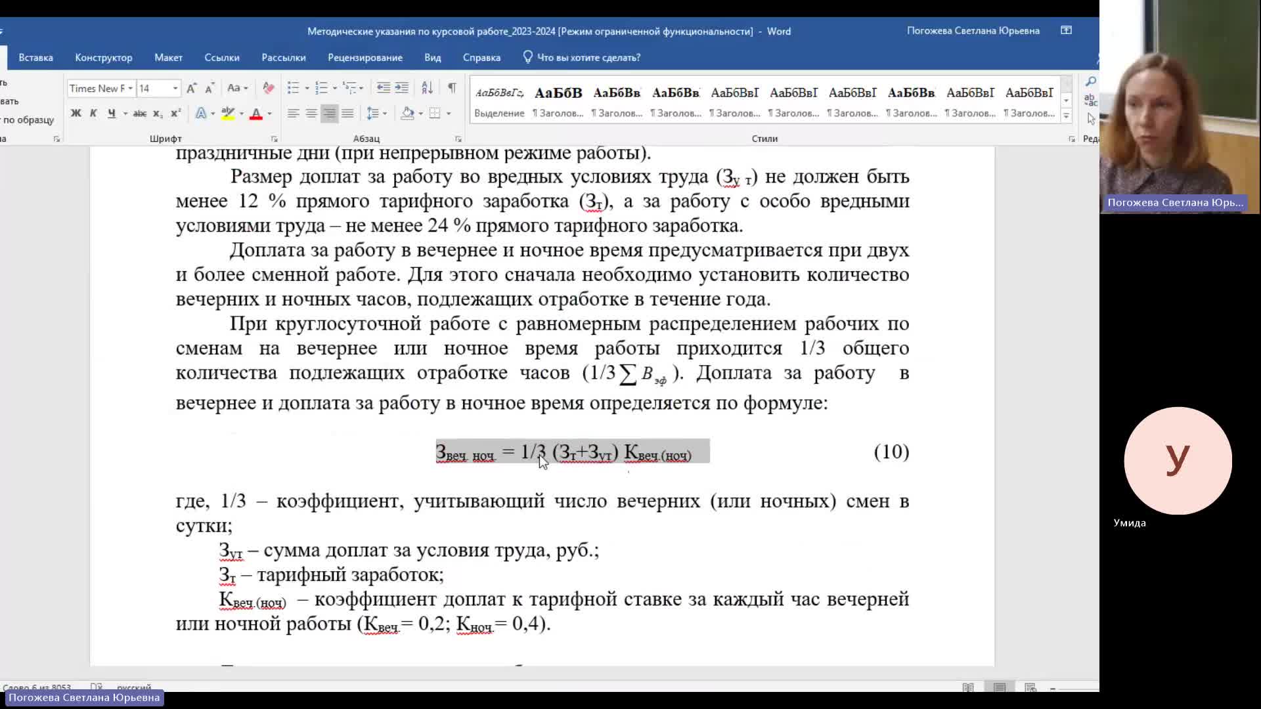Click the presenter video thumbnail
This screenshot has width=1261, height=709.
(1180, 106)
